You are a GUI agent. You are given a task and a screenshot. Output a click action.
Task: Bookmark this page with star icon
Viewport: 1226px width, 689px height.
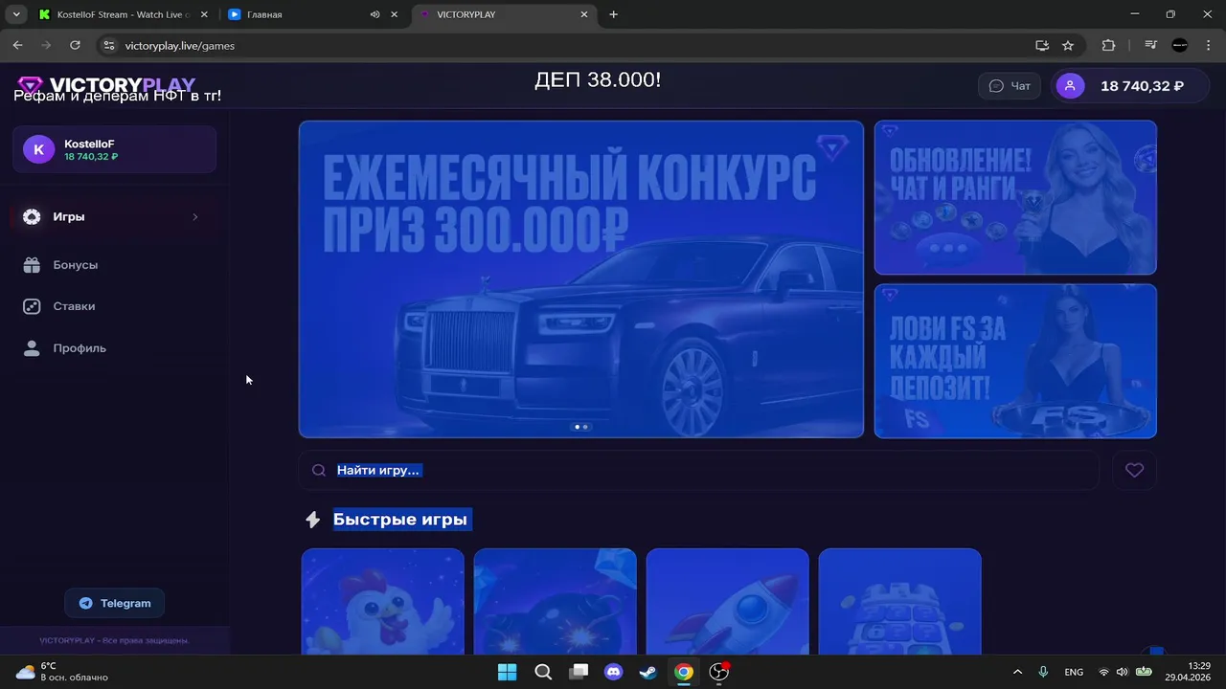[x=1068, y=45]
